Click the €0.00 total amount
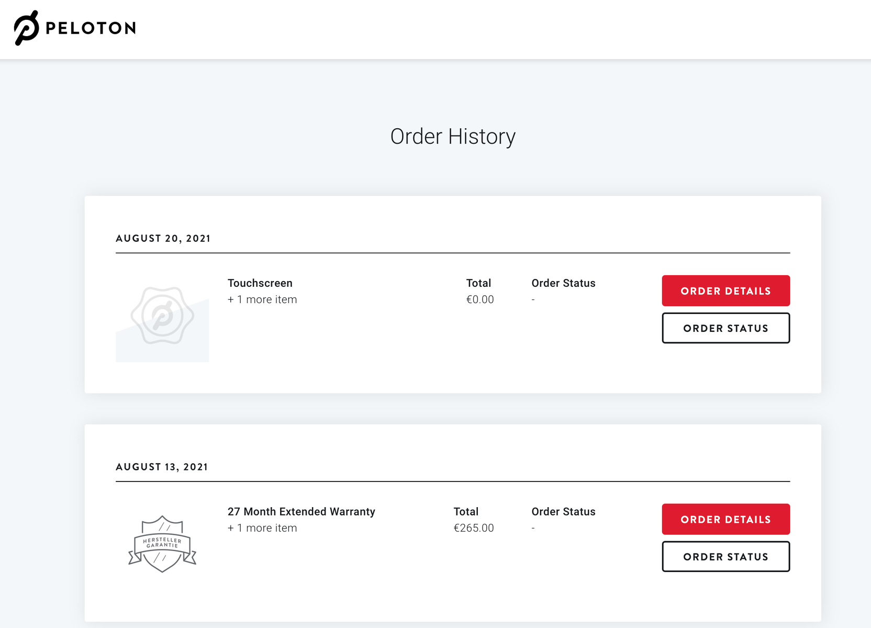Screen dimensions: 871x628 point(479,300)
